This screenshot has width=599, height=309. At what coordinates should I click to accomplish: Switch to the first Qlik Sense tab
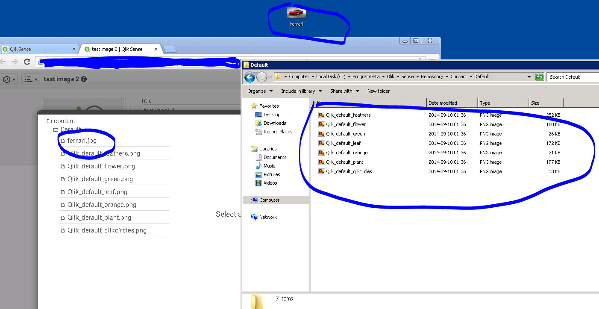coord(38,49)
